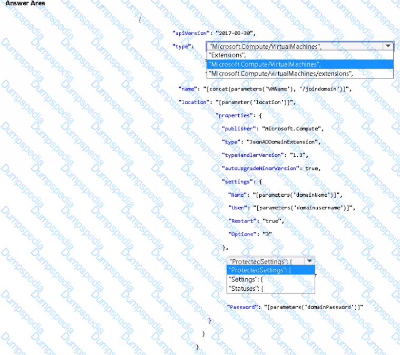Expand the ProtectedSettings dropdown arrow
The height and width of the screenshot is (355, 400).
pos(309,260)
